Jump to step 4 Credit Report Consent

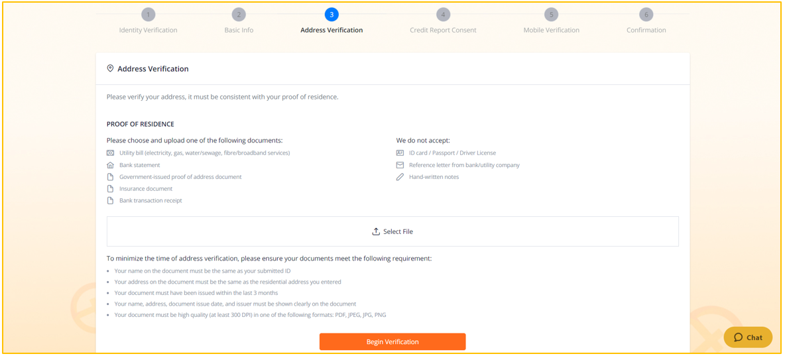[443, 15]
